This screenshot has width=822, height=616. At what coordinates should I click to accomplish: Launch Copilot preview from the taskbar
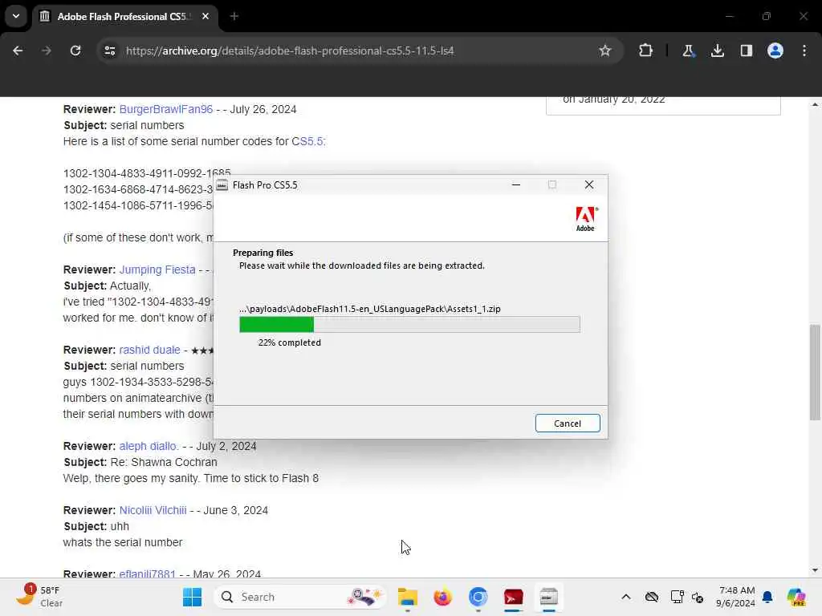796,597
